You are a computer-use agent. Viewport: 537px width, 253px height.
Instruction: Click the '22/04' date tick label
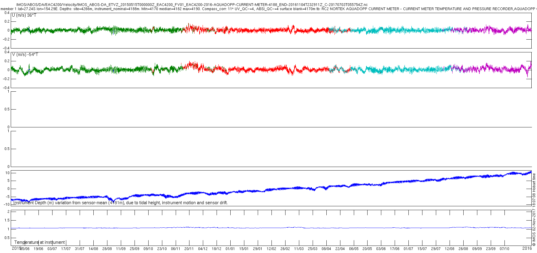[340, 249]
